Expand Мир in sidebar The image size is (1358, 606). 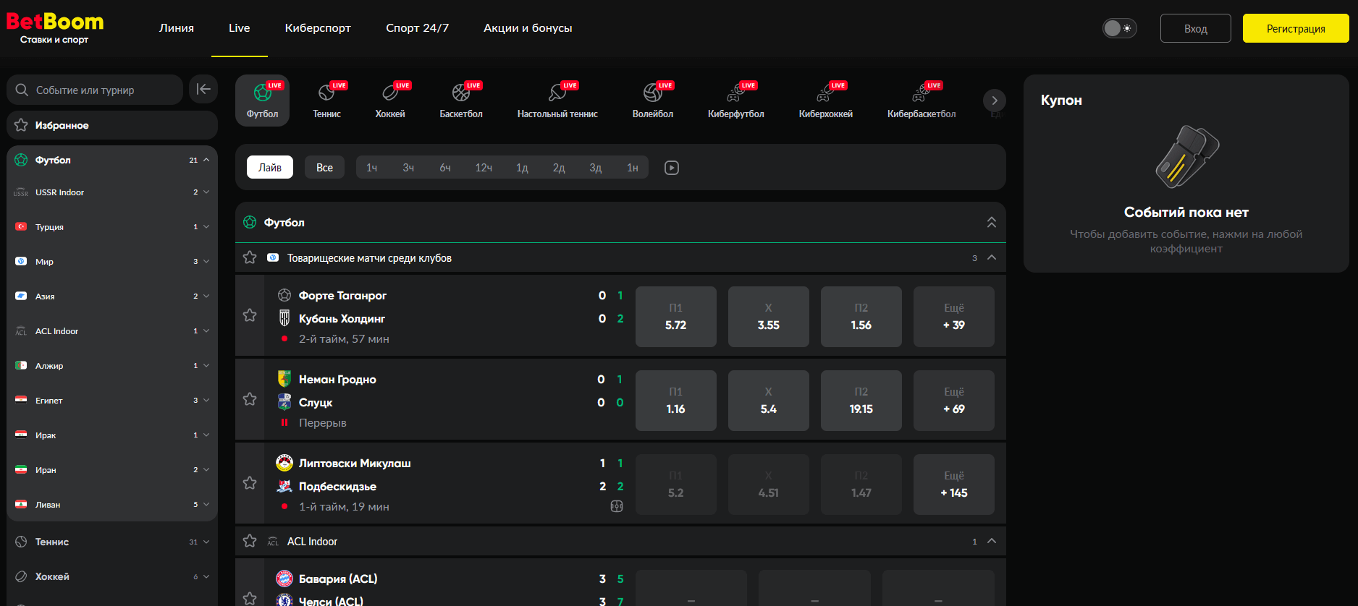[206, 261]
